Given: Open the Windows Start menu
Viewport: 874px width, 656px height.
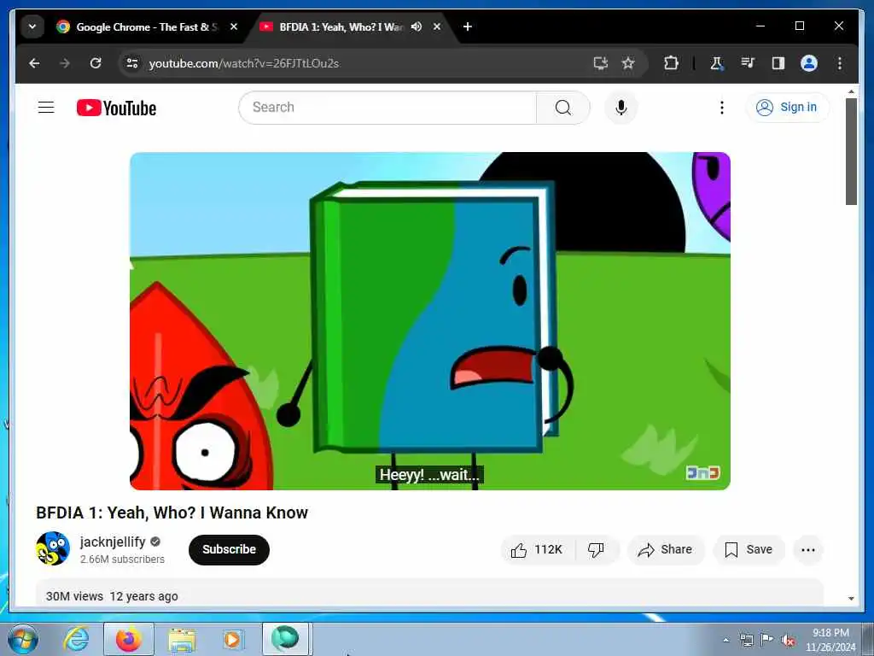Looking at the screenshot, I should tap(23, 639).
